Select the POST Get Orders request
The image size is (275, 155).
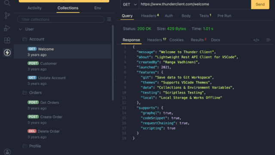62,105
